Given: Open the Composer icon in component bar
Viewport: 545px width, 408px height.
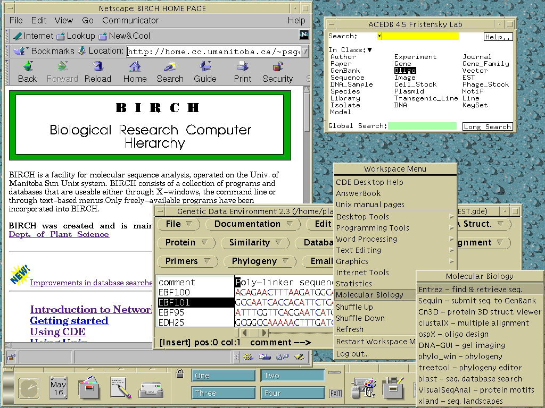Looking at the screenshot, I should pos(299,356).
